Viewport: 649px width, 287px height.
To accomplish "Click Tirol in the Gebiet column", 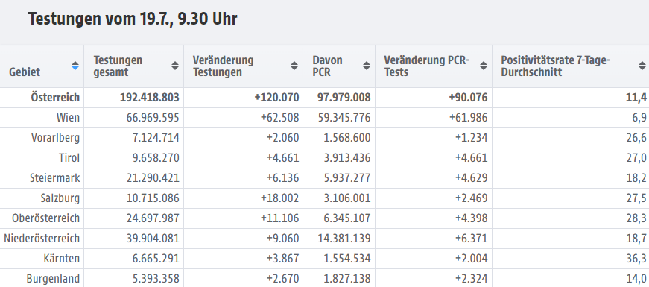I will pyautogui.click(x=69, y=158).
